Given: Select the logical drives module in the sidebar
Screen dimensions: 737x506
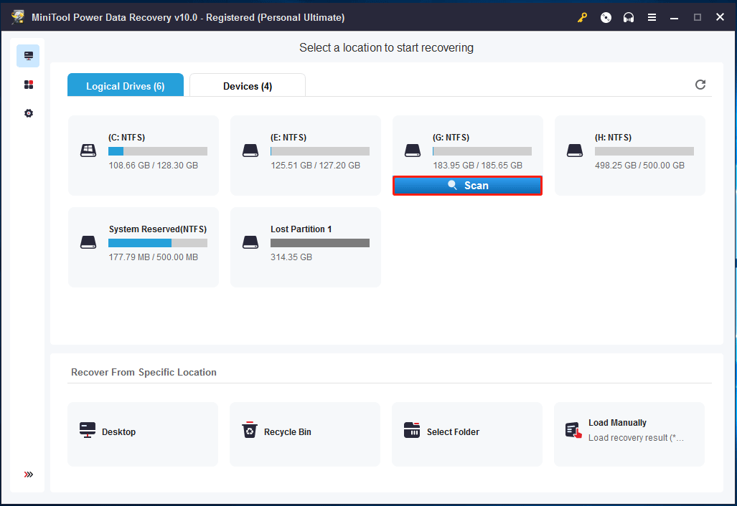Looking at the screenshot, I should tap(27, 55).
